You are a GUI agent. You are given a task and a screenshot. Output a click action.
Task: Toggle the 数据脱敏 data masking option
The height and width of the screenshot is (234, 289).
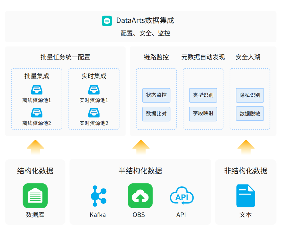(x=250, y=114)
